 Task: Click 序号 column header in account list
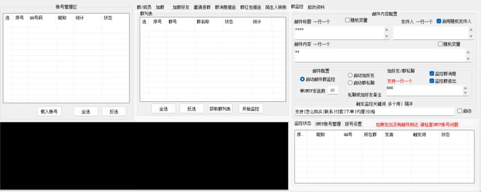(x=20, y=18)
